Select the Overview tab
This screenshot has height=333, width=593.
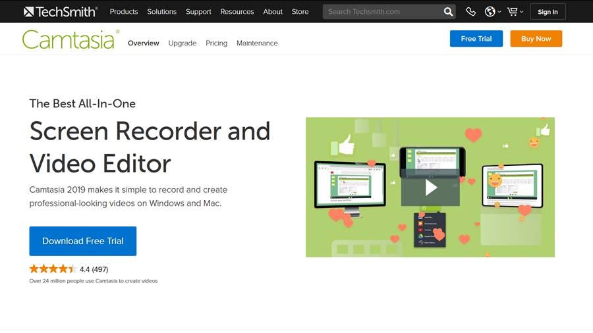click(144, 43)
